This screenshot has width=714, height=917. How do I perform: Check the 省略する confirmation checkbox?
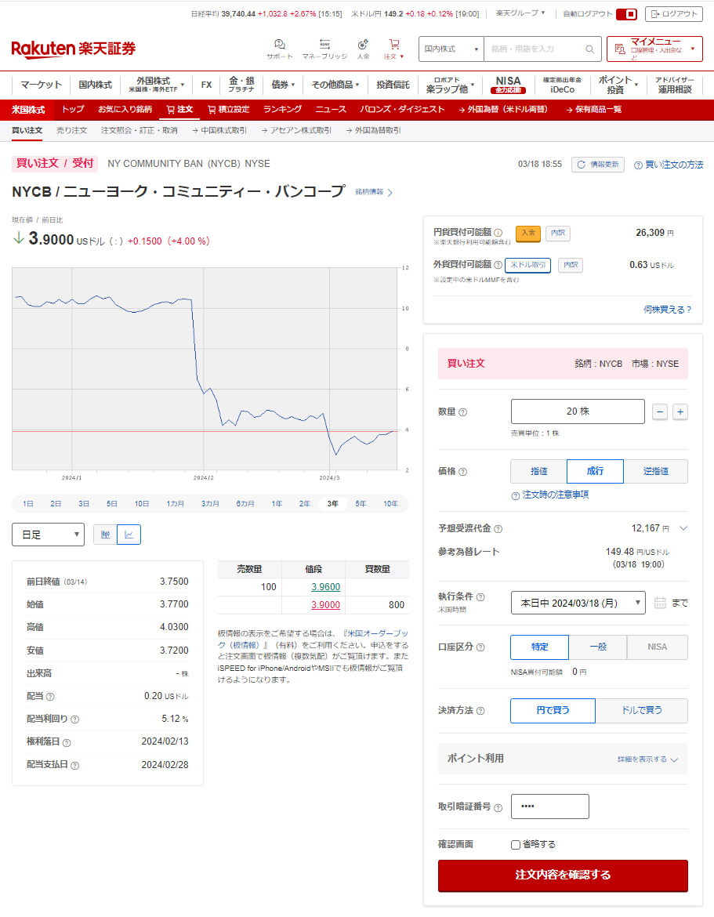pos(516,845)
